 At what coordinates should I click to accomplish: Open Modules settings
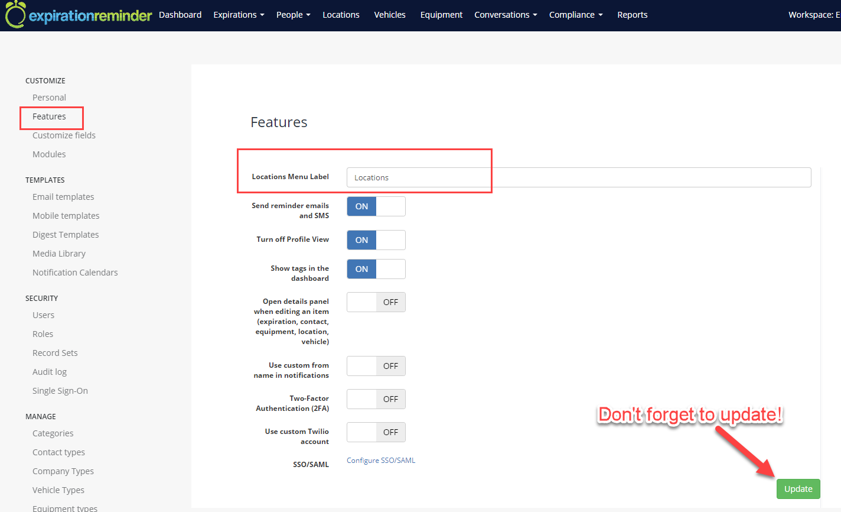pos(49,154)
